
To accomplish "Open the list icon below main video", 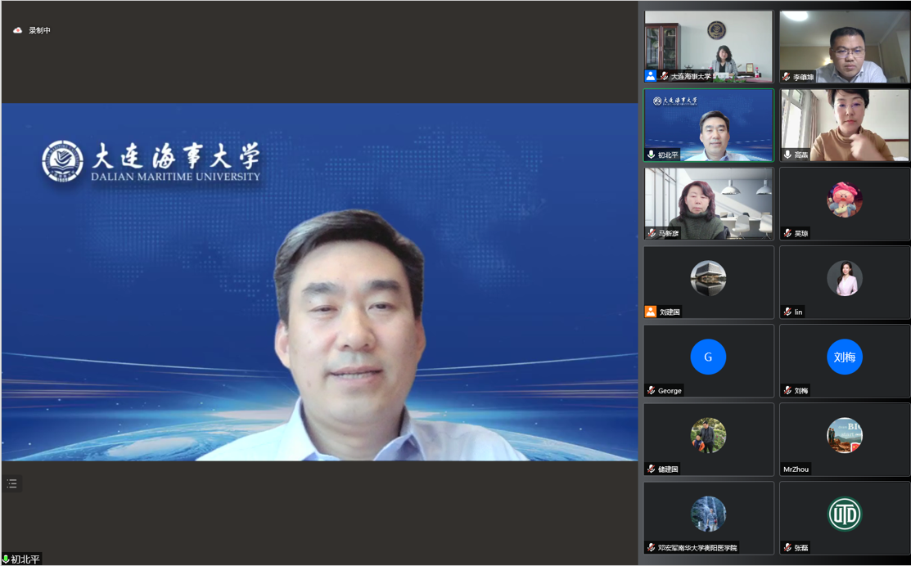I will coord(11,484).
